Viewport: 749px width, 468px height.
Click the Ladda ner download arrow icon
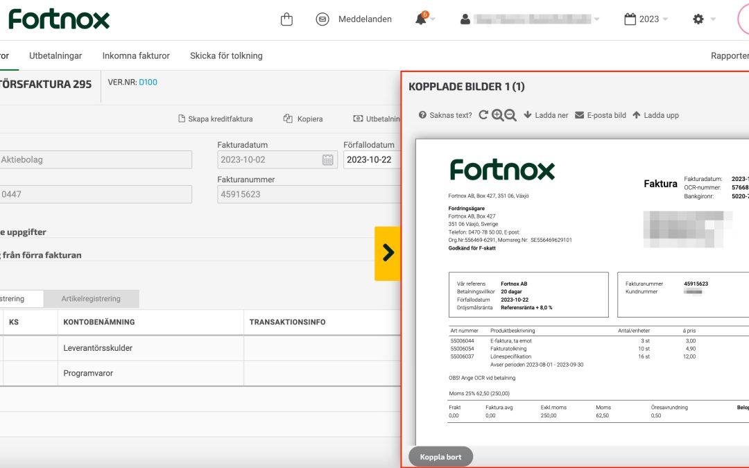(528, 114)
